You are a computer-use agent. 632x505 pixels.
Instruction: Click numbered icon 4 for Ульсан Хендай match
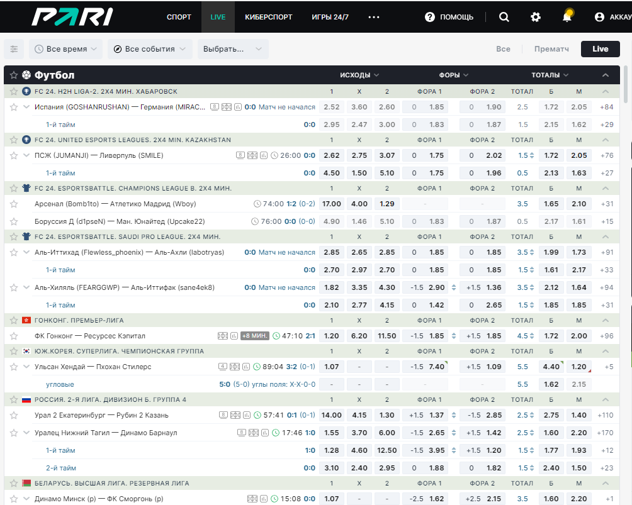tap(222, 367)
